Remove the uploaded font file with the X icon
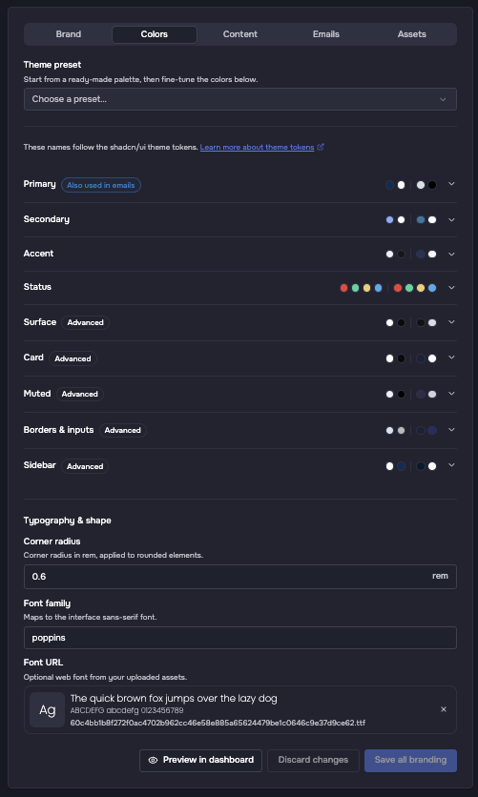The height and width of the screenshot is (797, 478). pos(444,709)
